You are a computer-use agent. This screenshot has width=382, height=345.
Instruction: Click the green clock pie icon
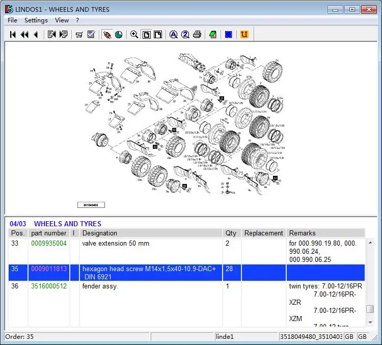pyautogui.click(x=119, y=35)
